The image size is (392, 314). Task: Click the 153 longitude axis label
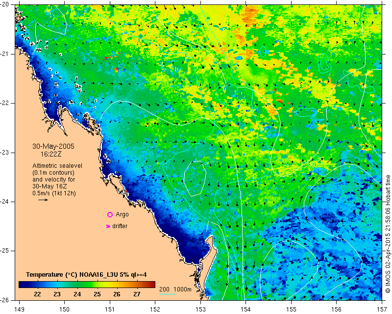tap(200, 309)
